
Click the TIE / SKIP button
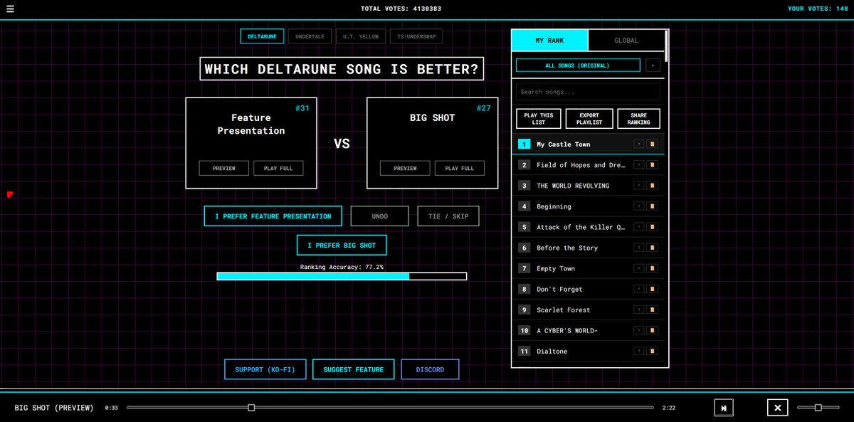tap(448, 216)
